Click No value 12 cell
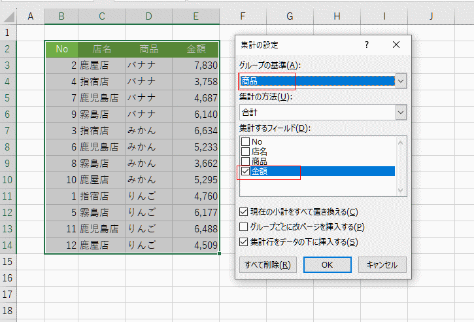Image resolution: width=474 pixels, height=322 pixels. pos(61,245)
